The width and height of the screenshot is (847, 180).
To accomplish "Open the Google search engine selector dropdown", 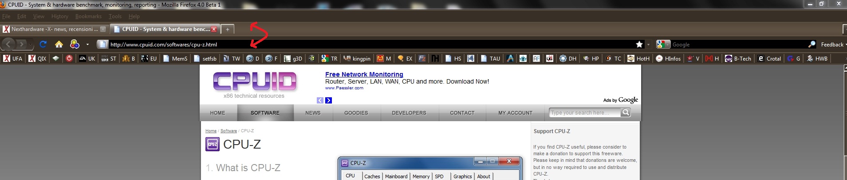I will click(663, 44).
